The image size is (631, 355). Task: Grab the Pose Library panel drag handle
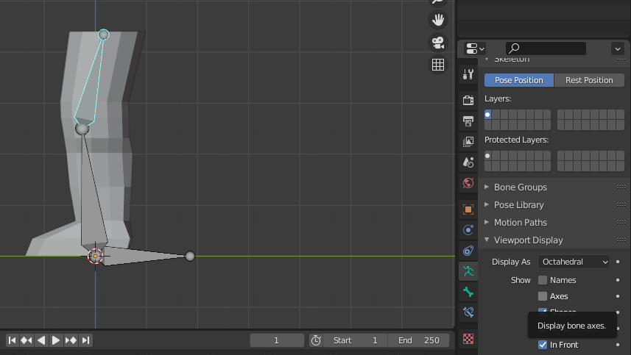click(621, 205)
